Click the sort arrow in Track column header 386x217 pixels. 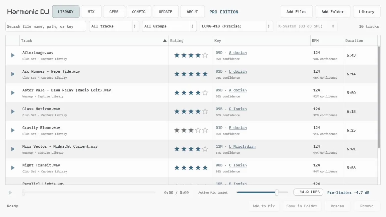pos(165,41)
